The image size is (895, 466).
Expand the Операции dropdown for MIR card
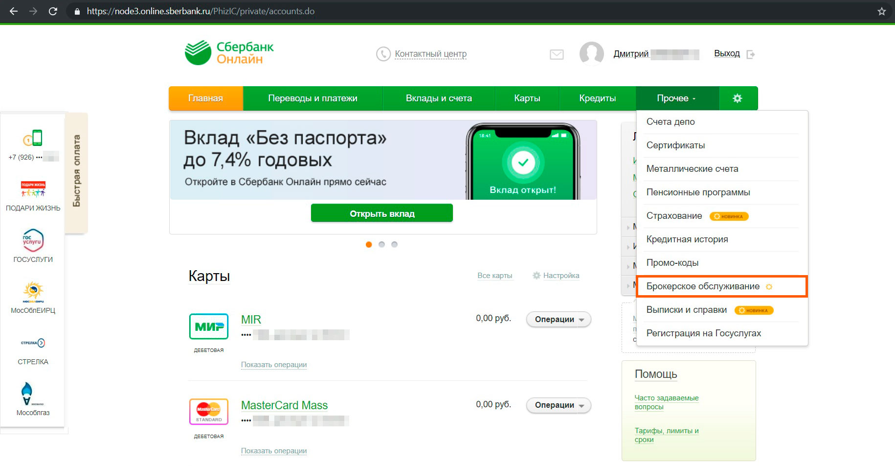tap(559, 320)
